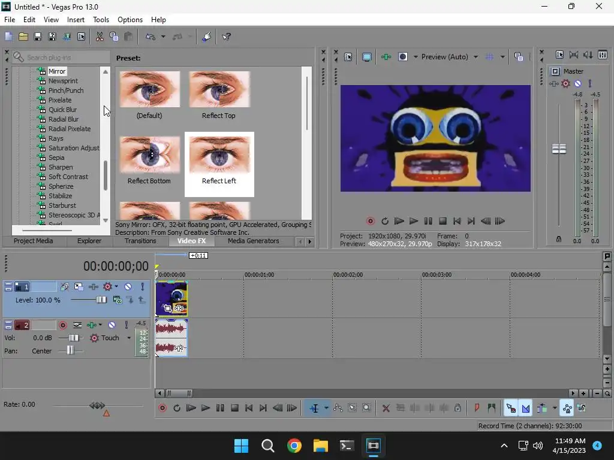Open the Undo history dropdown arrow
614x460 pixels.
(163, 37)
